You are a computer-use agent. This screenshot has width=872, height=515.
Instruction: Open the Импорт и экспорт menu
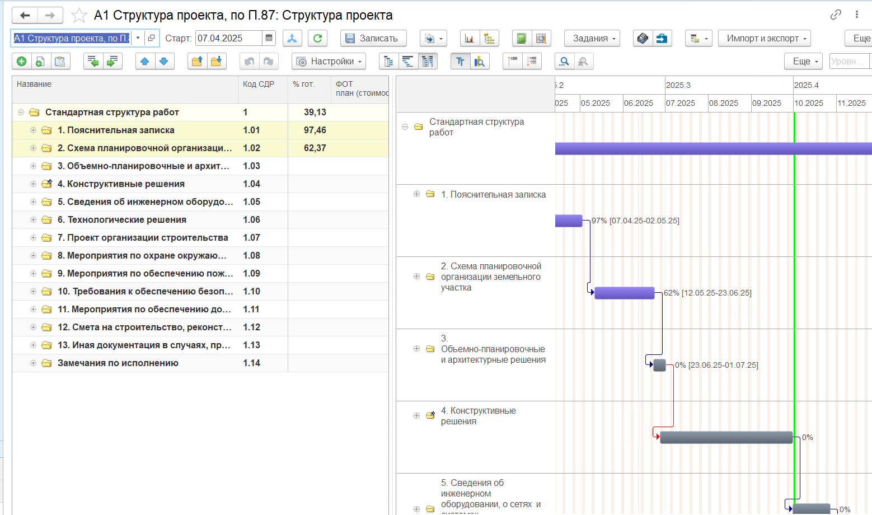(x=765, y=38)
